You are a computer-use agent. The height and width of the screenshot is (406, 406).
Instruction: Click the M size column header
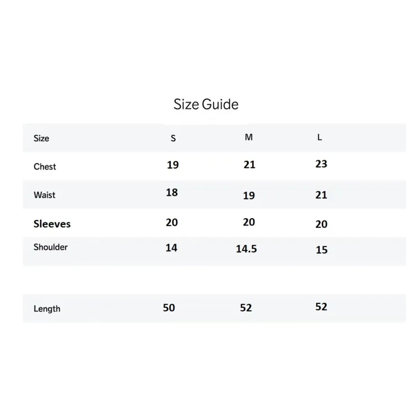pyautogui.click(x=249, y=138)
